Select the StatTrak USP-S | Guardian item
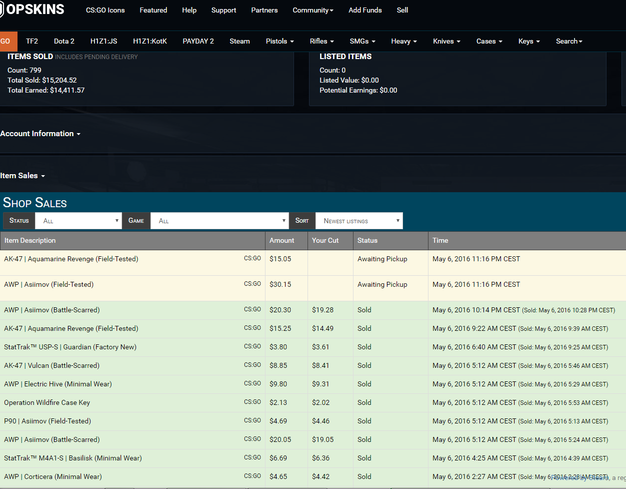626x489 pixels. click(70, 347)
